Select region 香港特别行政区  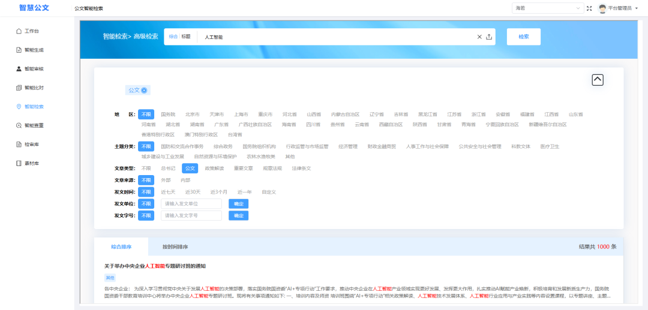click(158, 134)
